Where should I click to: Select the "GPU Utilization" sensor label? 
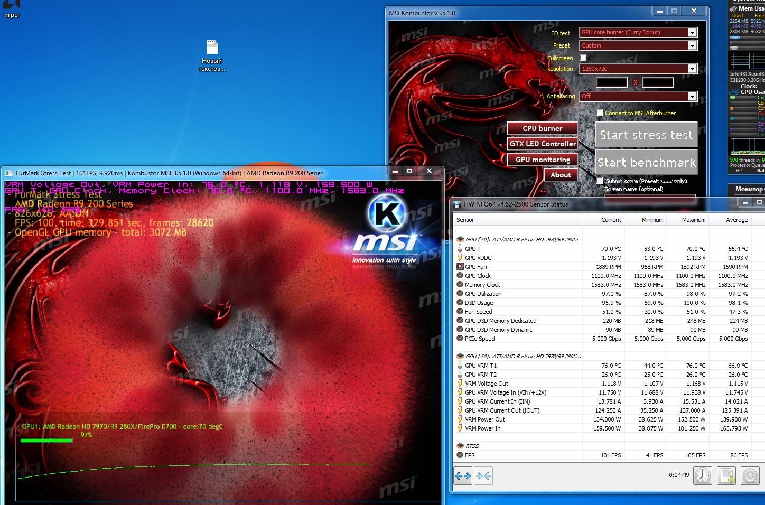pyautogui.click(x=483, y=294)
